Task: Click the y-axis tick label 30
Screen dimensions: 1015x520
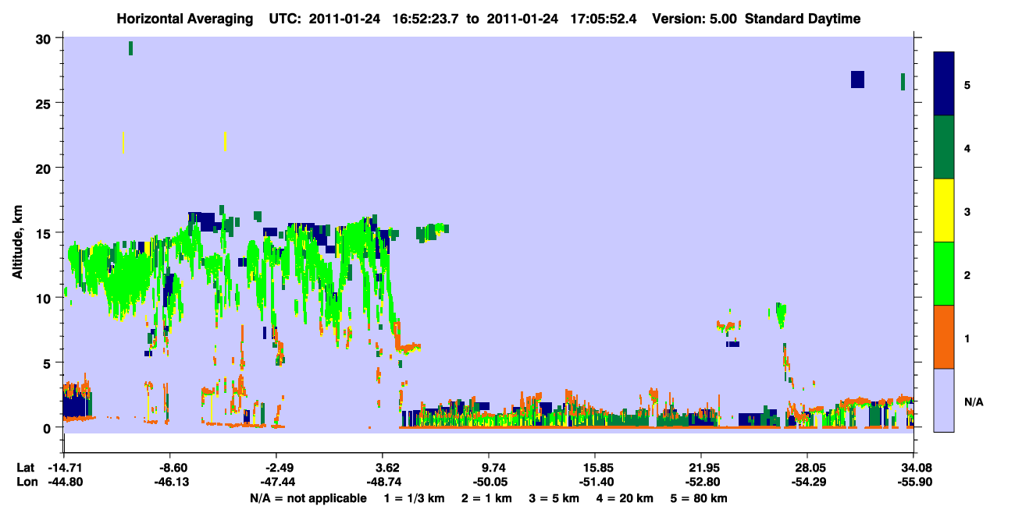Action: point(45,39)
